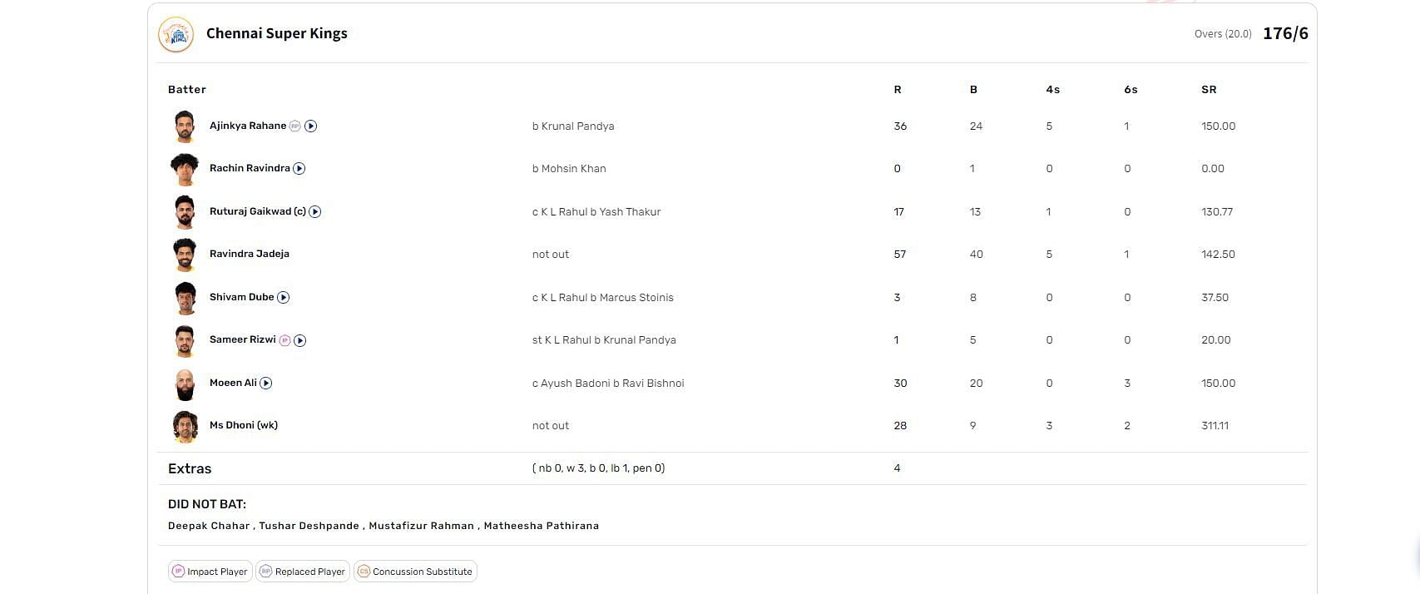Select the Concussion Substitute legend chip
Image resolution: width=1420 pixels, height=594 pixels.
415,572
